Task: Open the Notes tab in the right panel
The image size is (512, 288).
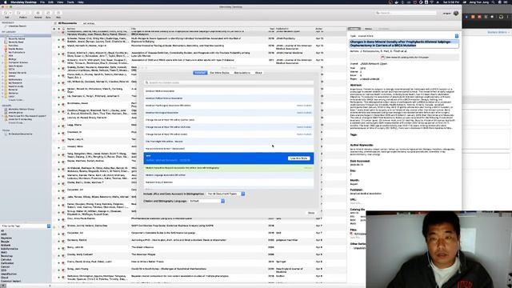Action: [368, 29]
